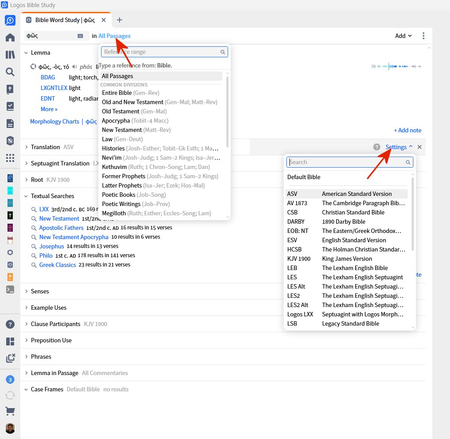This screenshot has width=450, height=439.
Task: Select KJV 1900 King James Version
Action: 347,259
